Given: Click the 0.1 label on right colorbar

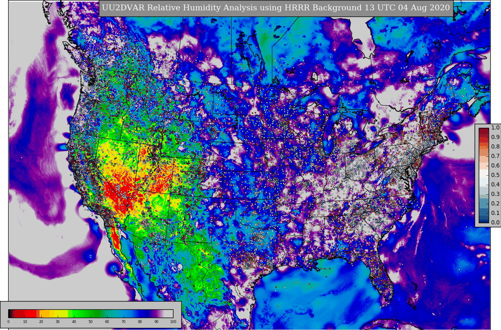Looking at the screenshot, I should click(x=495, y=213).
